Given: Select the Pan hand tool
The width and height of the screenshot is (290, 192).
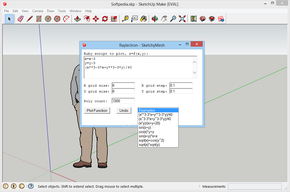Looking at the screenshot, I should tap(164, 19).
